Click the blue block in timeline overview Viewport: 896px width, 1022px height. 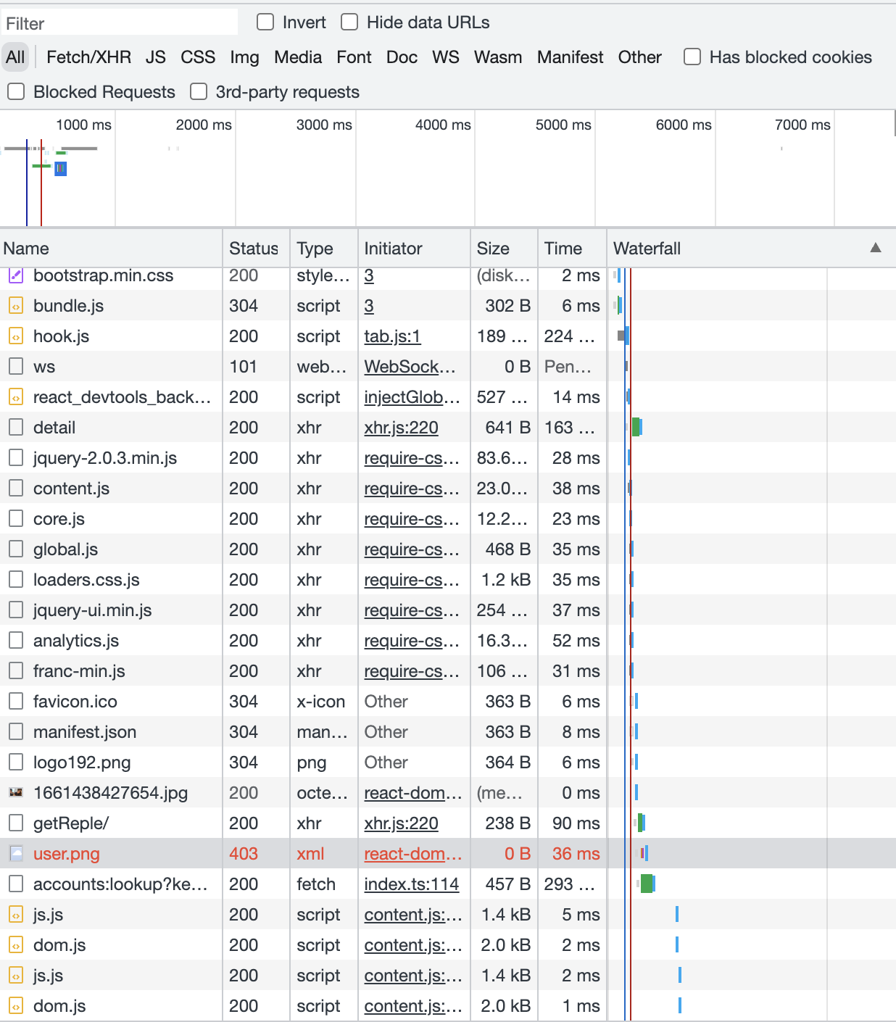click(x=61, y=169)
